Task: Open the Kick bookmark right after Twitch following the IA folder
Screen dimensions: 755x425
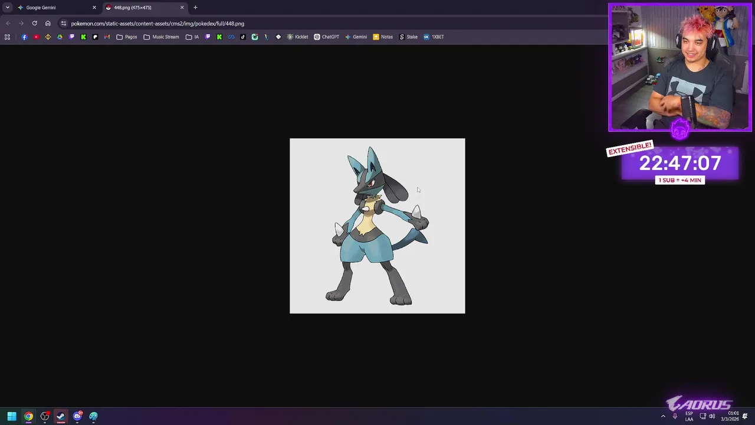Action: (219, 37)
